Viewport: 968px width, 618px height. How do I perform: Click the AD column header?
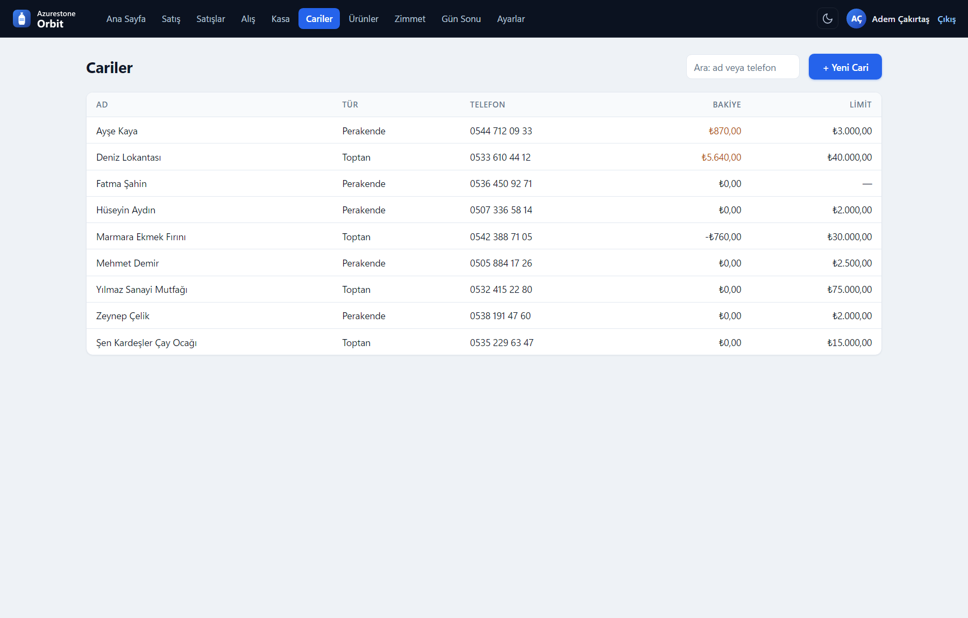[x=102, y=105]
